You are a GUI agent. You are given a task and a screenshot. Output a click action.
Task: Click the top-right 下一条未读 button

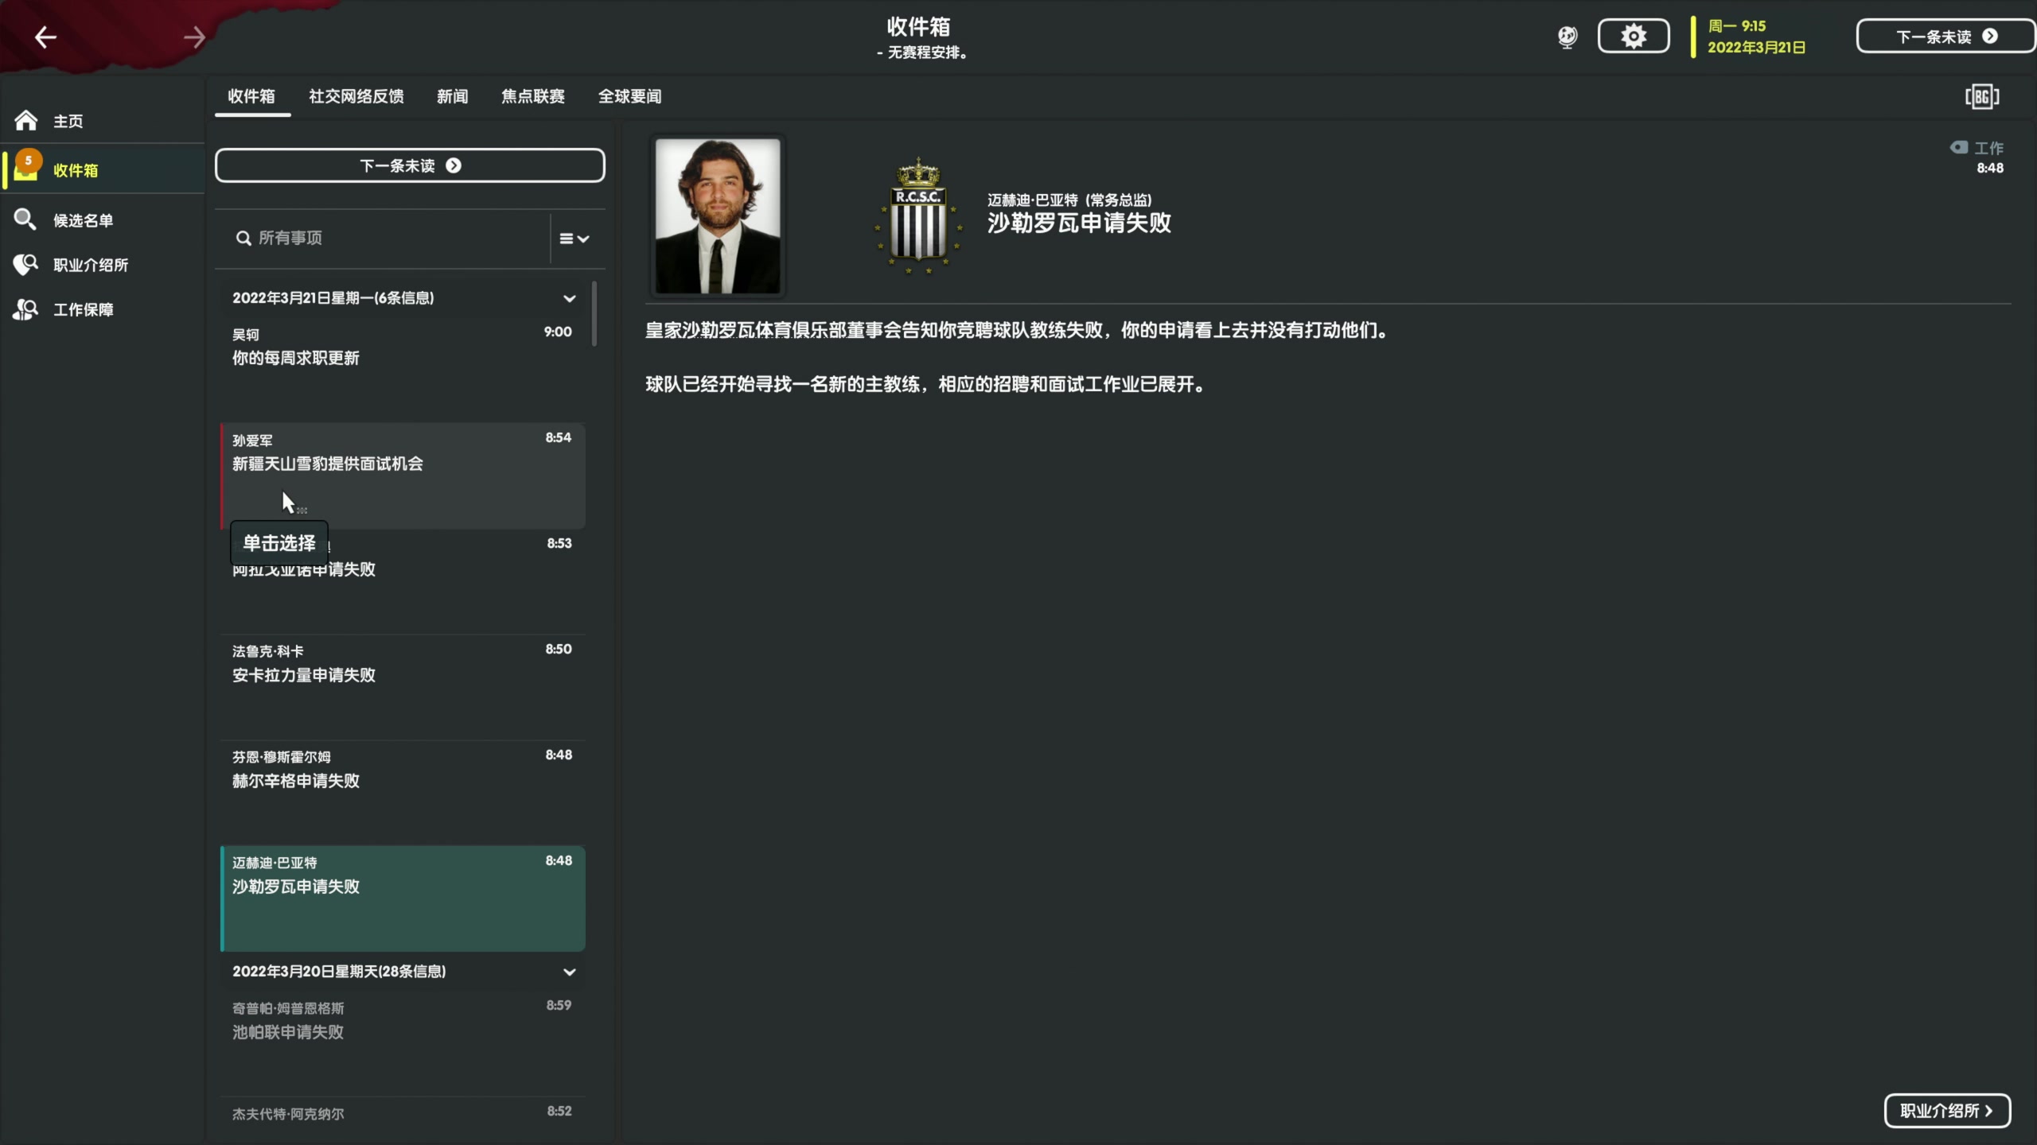click(1945, 37)
